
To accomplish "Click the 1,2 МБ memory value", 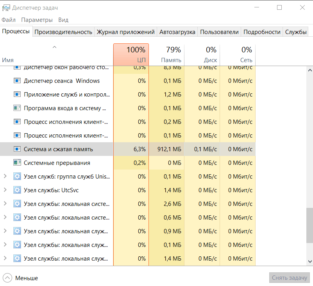I will [172, 95].
